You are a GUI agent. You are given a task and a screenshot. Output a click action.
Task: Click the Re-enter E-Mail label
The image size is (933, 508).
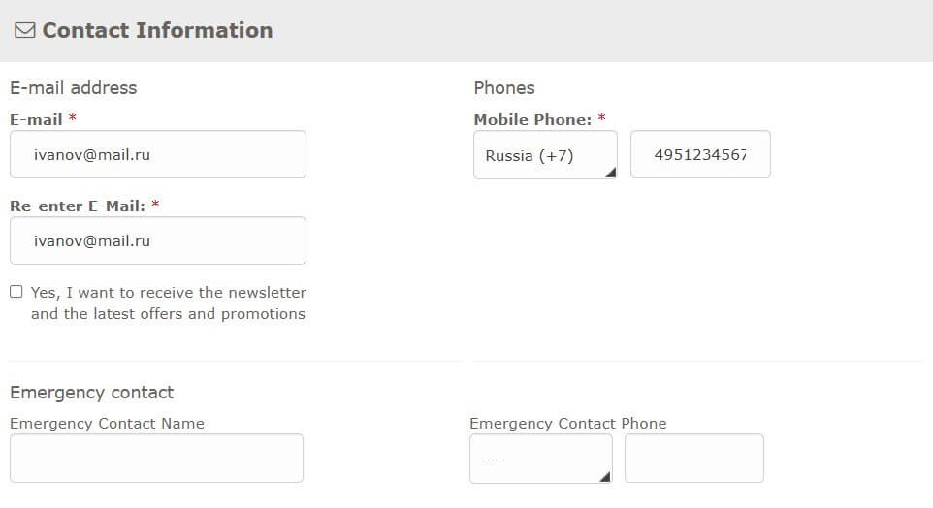coord(78,206)
